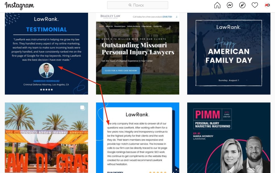Click the five star rating in testimonial
Screen dimensions: 275x173
point(46,90)
